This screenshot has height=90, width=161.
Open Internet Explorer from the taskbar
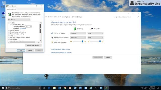tap(91, 88)
